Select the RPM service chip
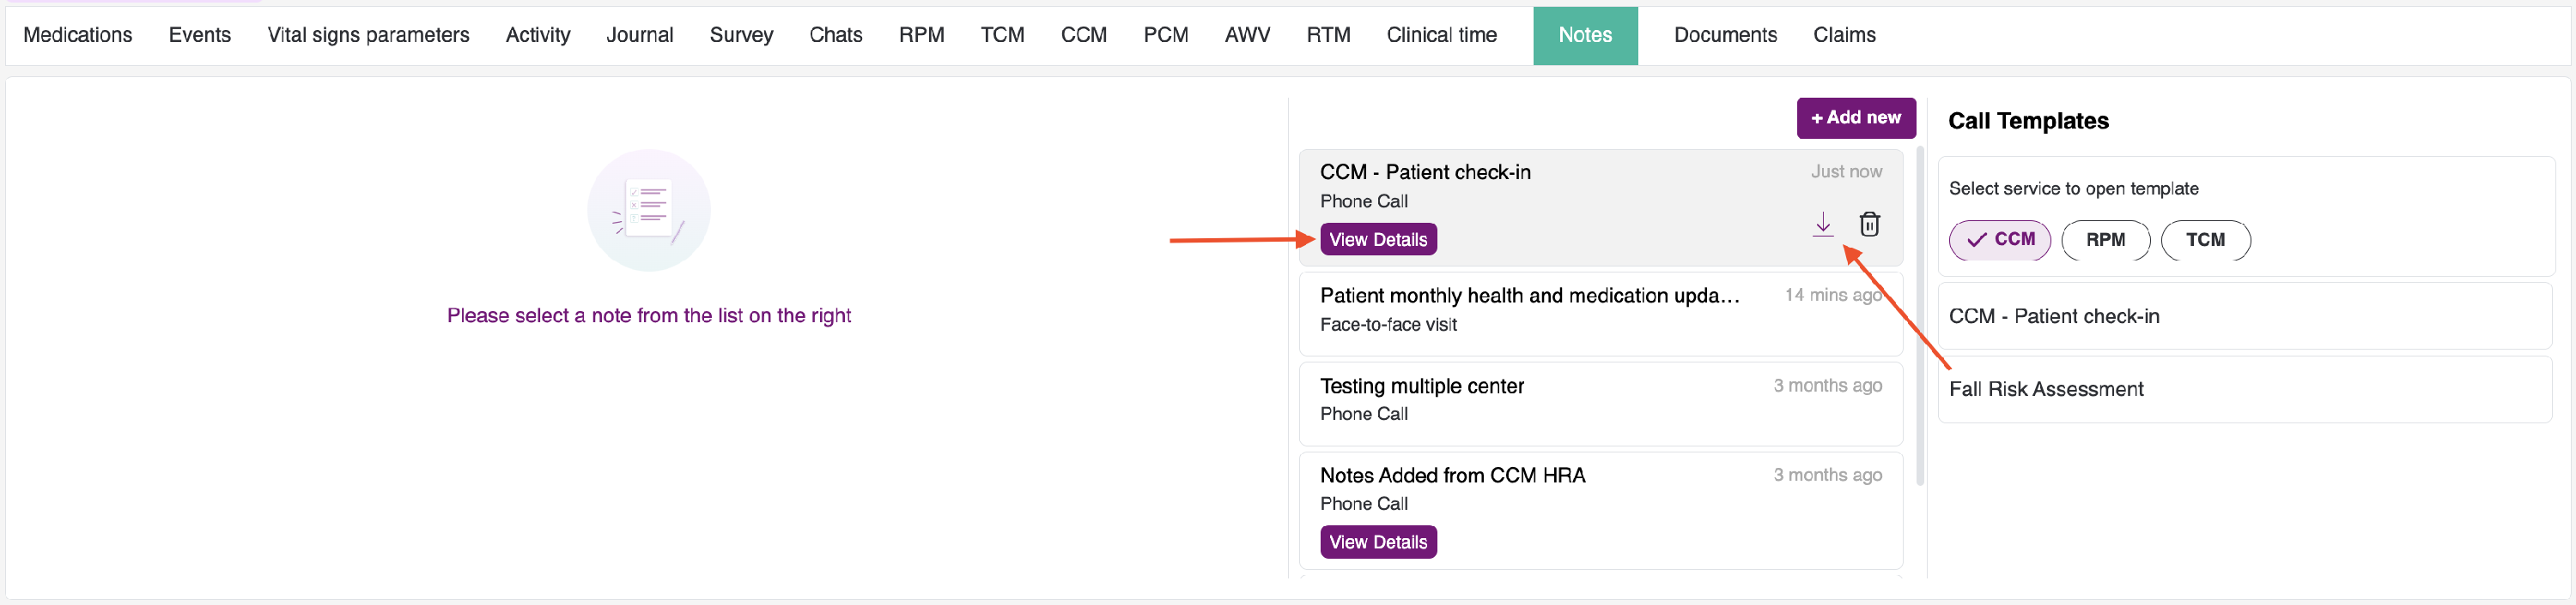The width and height of the screenshot is (2576, 605). [2105, 240]
